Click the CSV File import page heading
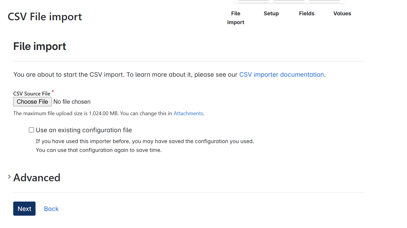The height and width of the screenshot is (228, 407). (x=45, y=17)
